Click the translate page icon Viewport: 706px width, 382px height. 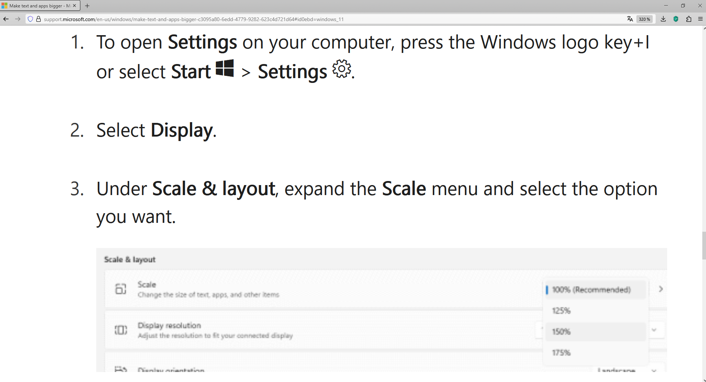[x=630, y=19]
